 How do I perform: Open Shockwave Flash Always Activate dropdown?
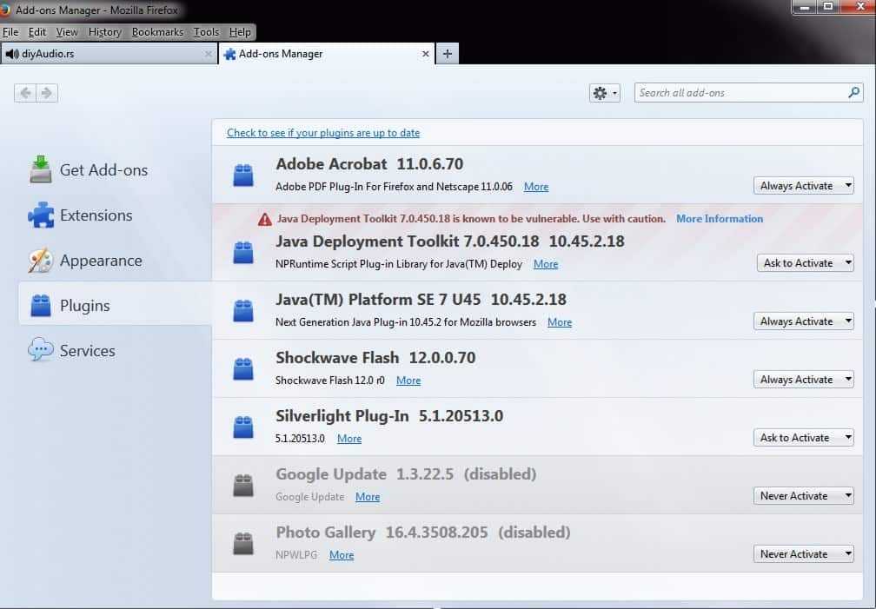coord(803,380)
